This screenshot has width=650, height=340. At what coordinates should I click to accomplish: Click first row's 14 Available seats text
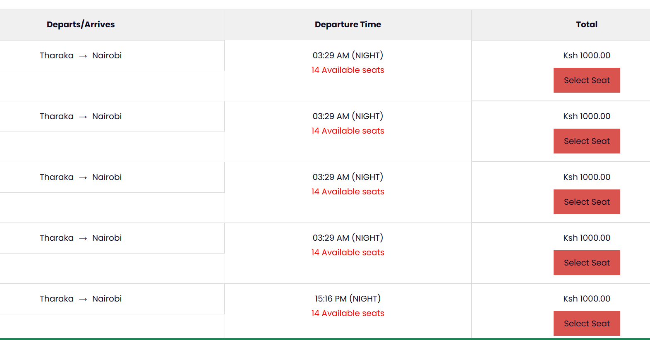click(348, 70)
